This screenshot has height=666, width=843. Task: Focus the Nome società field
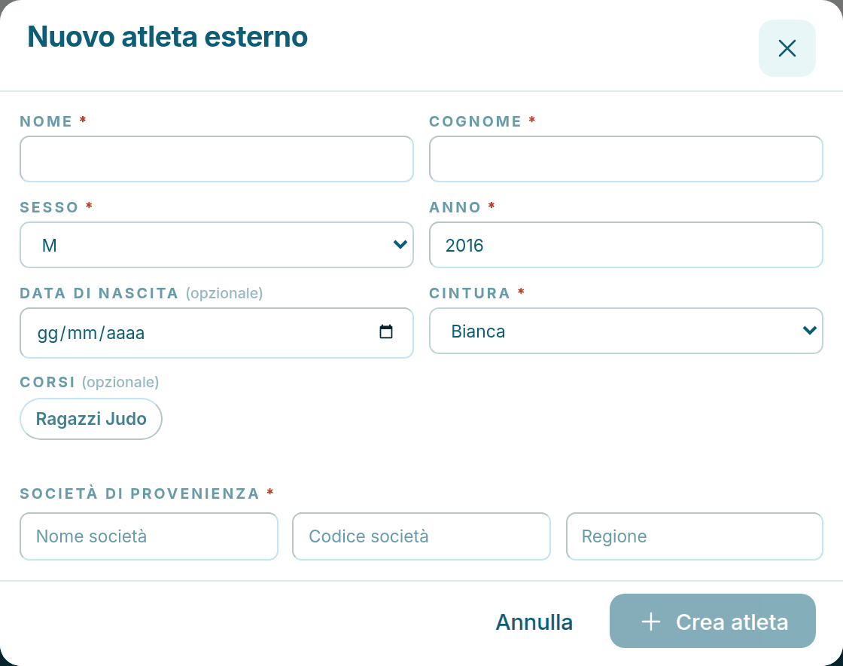click(149, 536)
